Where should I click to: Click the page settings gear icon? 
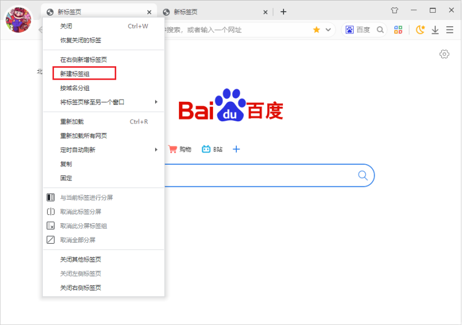coord(444,54)
